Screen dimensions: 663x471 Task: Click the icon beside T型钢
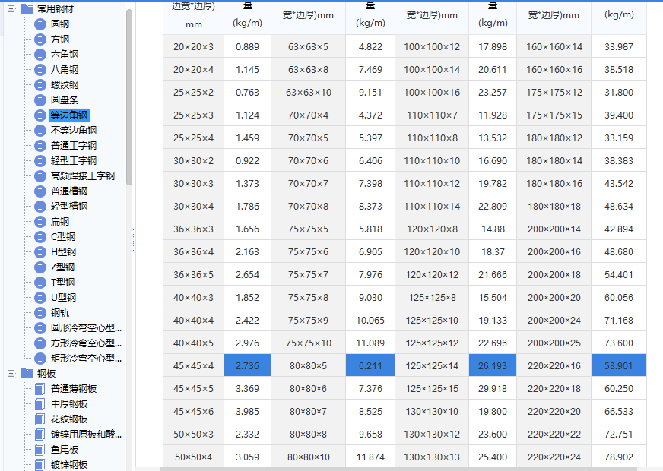coord(40,283)
